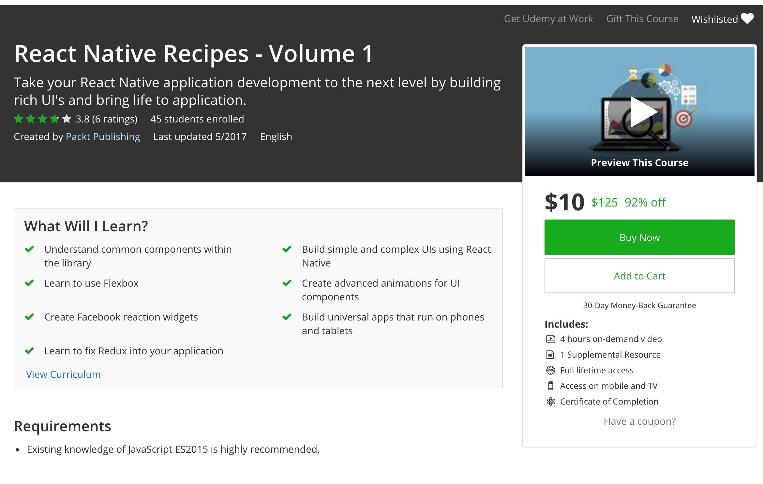Click checkmark beside Create Facebook reaction widgets
The height and width of the screenshot is (484, 763).
coord(29,317)
